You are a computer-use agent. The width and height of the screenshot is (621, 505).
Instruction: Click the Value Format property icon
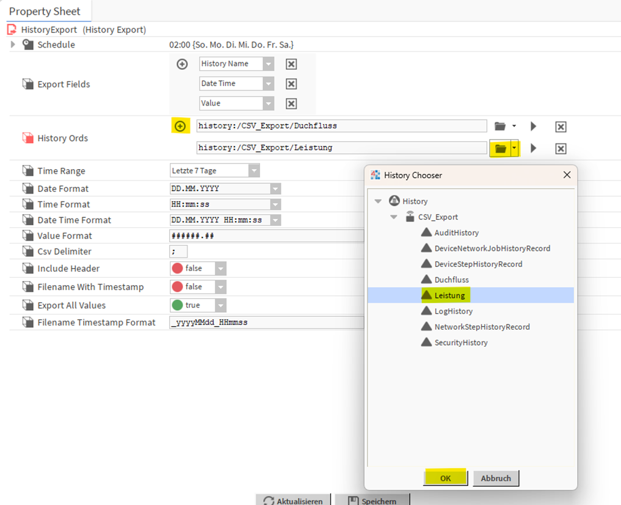(x=27, y=236)
